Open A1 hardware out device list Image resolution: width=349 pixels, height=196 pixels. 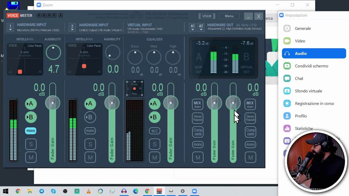[193, 27]
